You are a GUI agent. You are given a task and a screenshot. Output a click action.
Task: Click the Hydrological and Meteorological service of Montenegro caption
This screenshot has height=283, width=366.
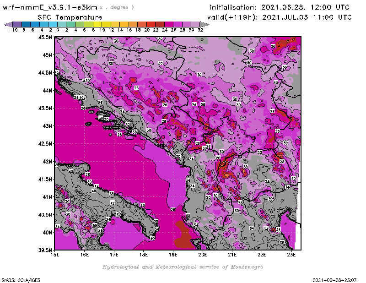(x=183, y=267)
